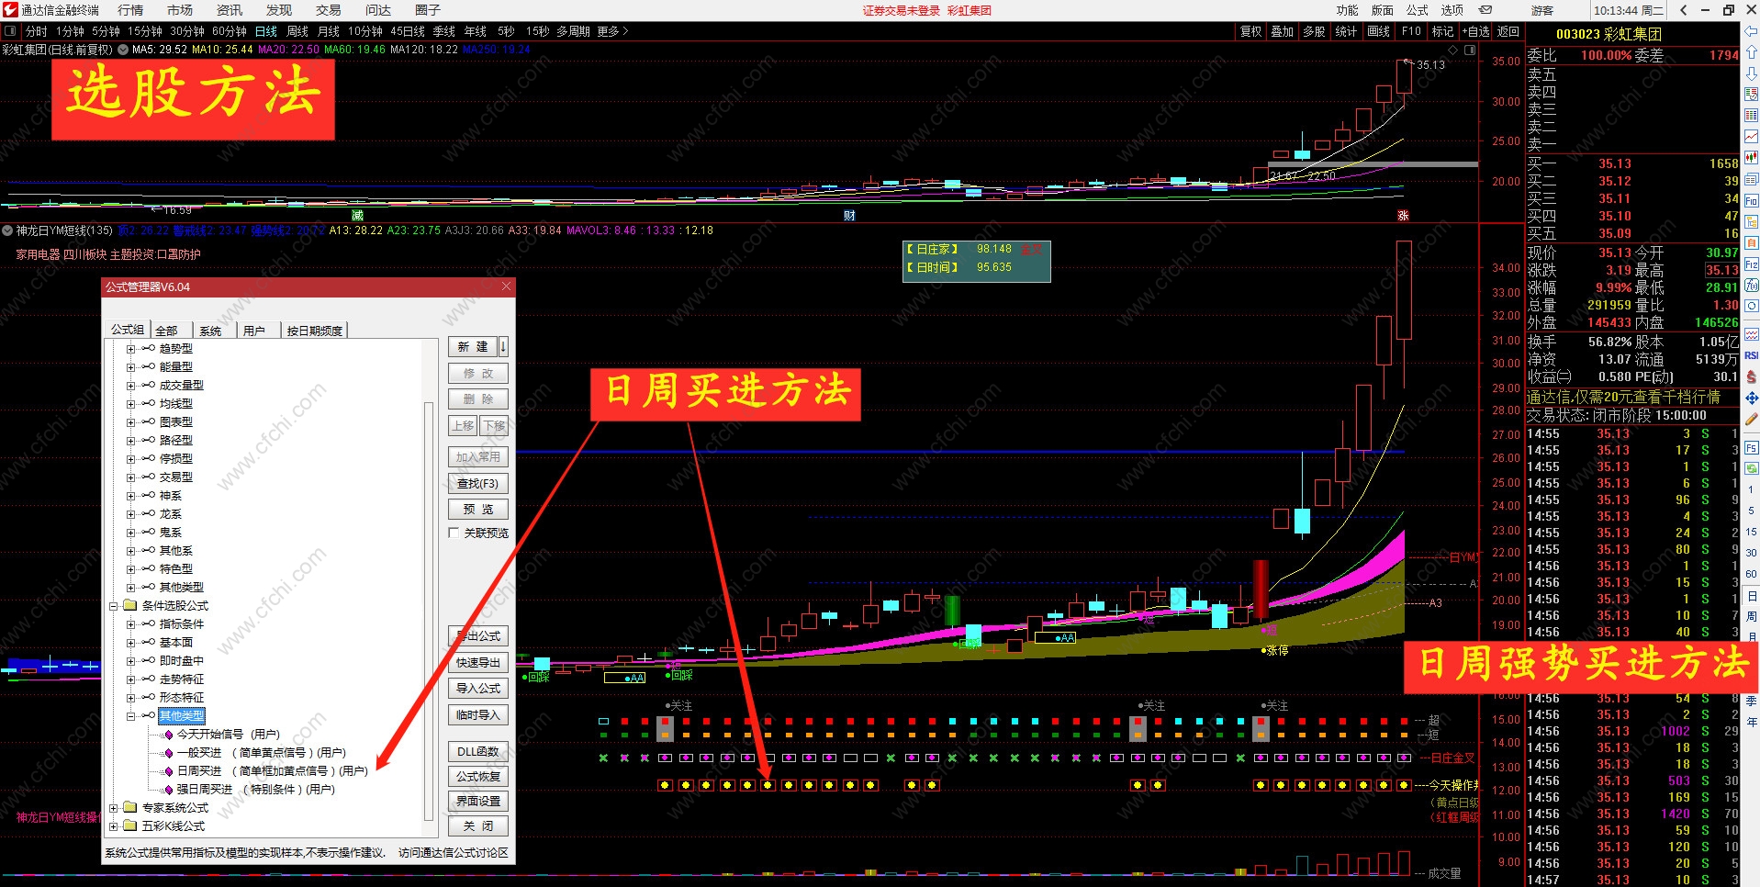1760x887 pixels.
Task: Click the RSI indicator icon in sidebar
Action: 1751,355
